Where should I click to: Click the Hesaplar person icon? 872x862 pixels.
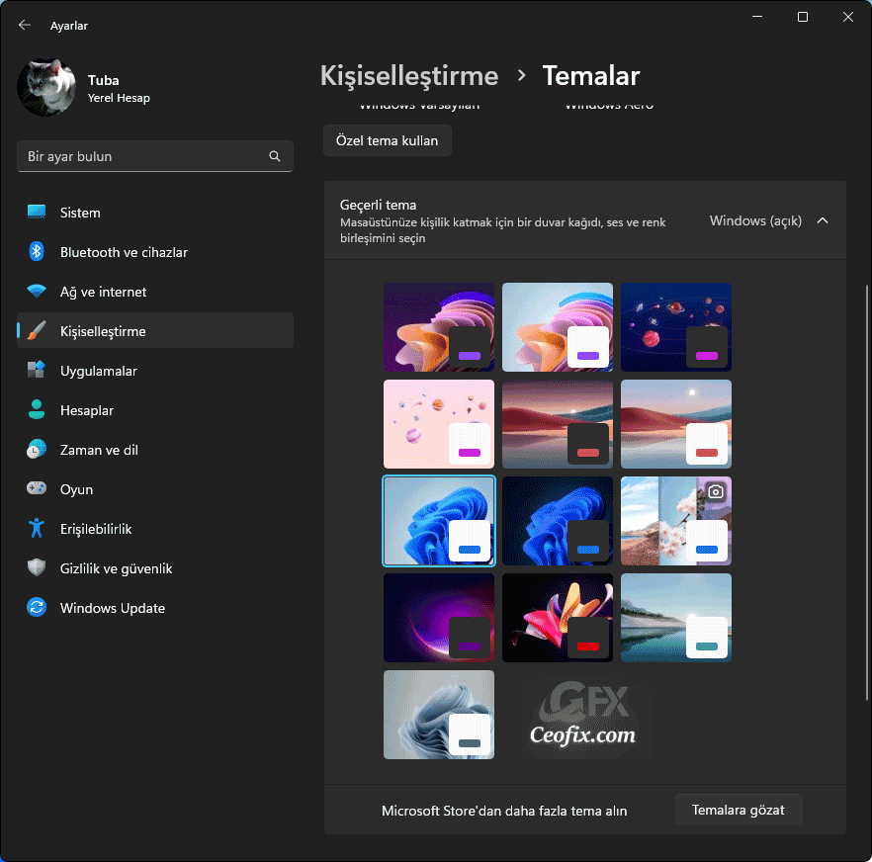(x=37, y=410)
